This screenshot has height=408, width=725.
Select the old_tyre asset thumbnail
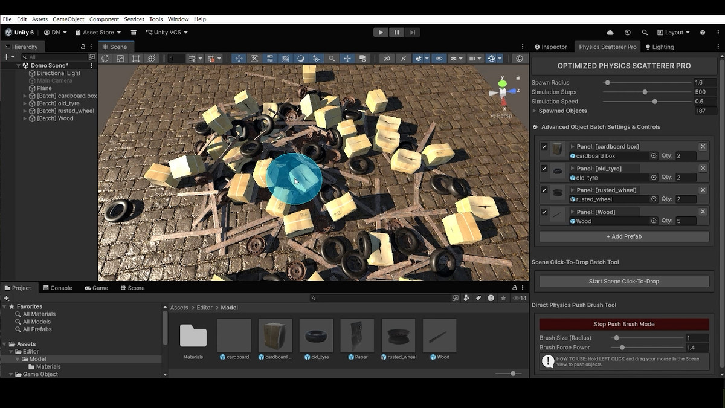[x=317, y=335]
